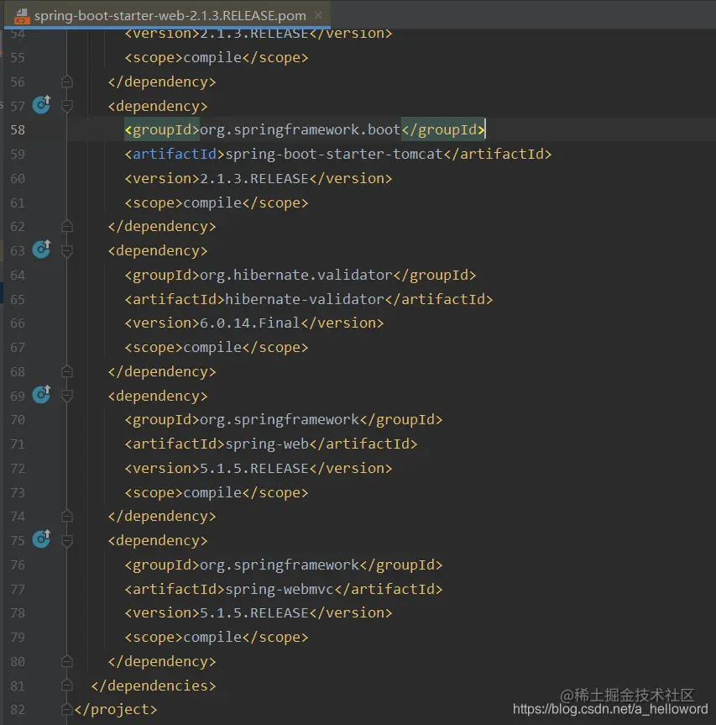The image size is (716, 725).
Task: Click the gutter navigate icon on line 63
Action: (x=41, y=250)
